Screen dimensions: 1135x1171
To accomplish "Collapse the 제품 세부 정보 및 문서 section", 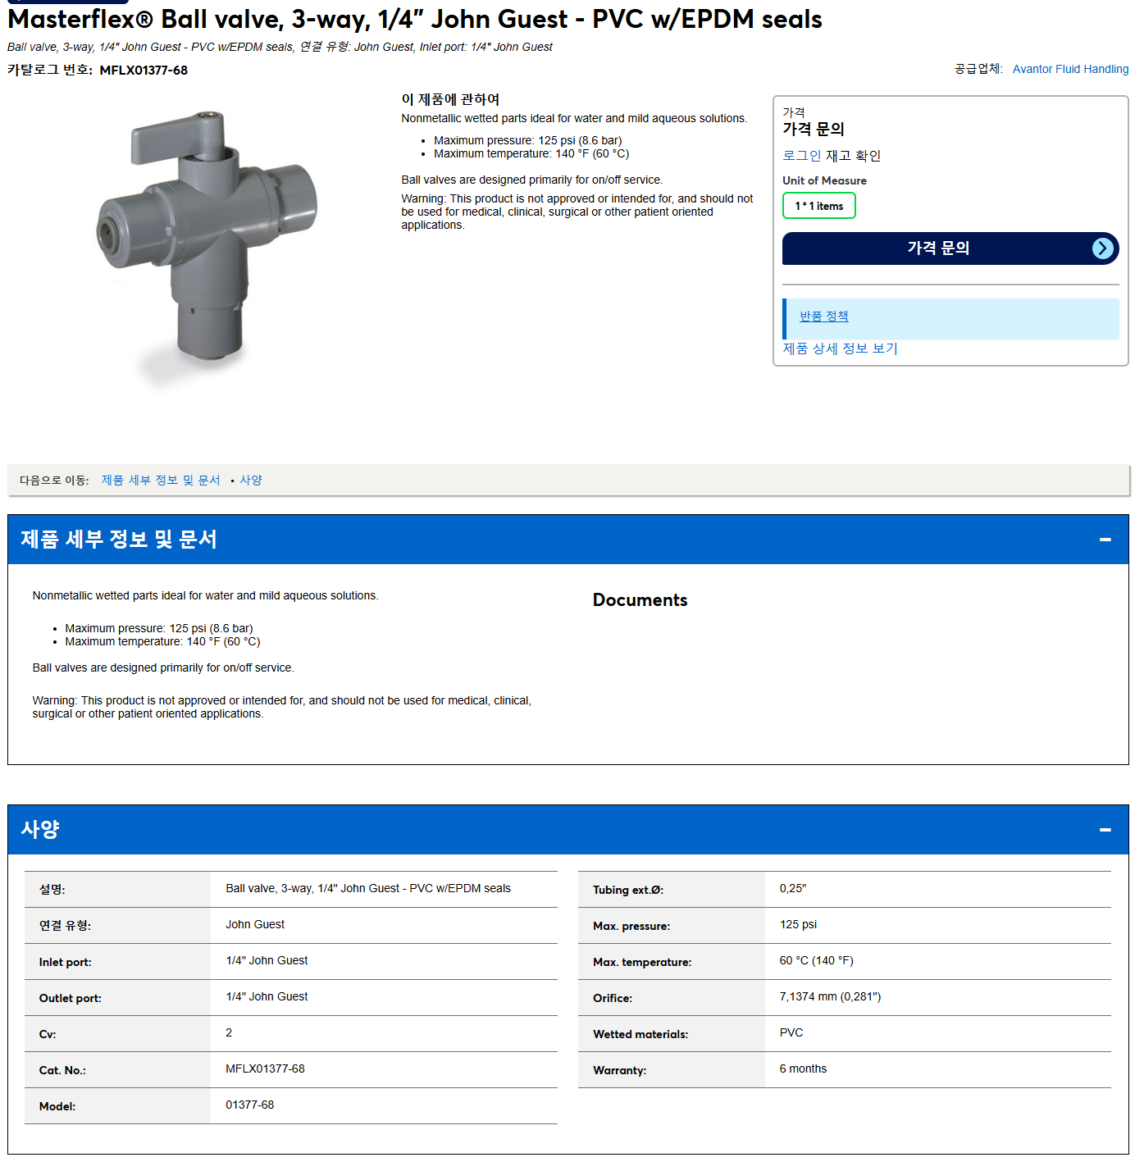I will pyautogui.click(x=1105, y=540).
